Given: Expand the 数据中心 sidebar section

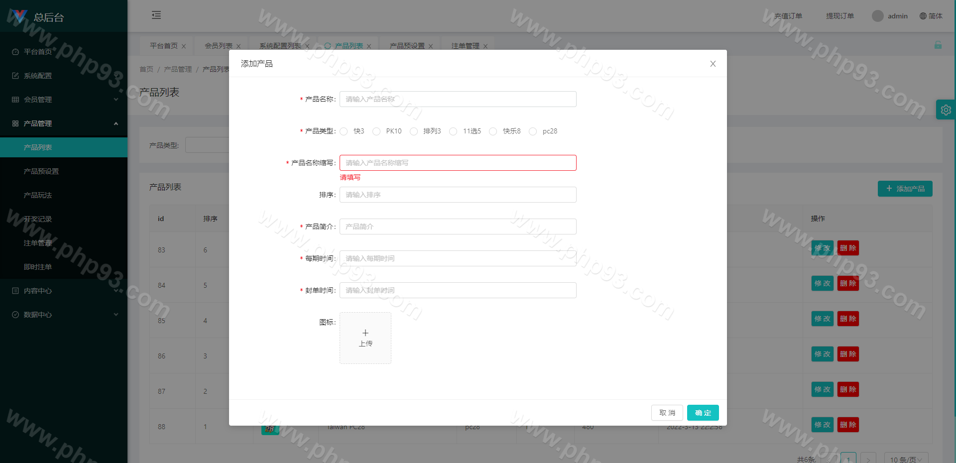Looking at the screenshot, I should tap(64, 315).
